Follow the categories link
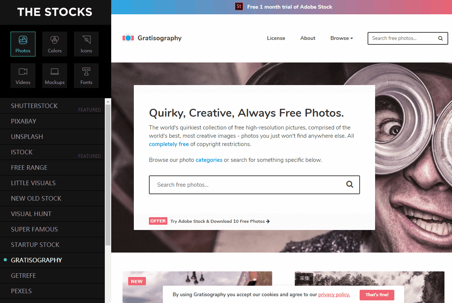This screenshot has width=452, height=303. 209,160
